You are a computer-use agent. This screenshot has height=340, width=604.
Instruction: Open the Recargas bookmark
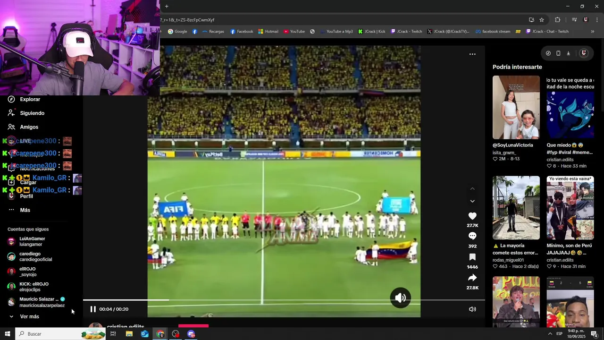click(x=213, y=32)
